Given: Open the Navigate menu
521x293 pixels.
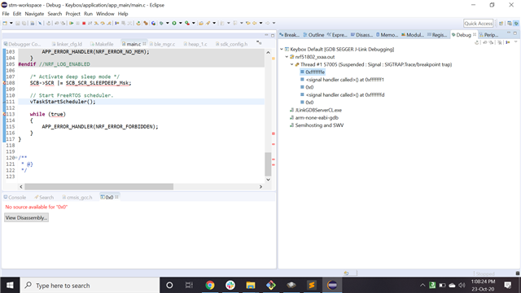Looking at the screenshot, I should [x=34, y=14].
